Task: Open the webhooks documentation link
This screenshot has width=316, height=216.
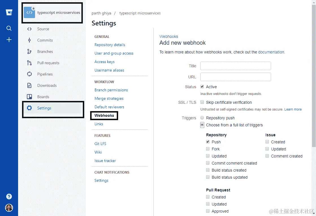Action: [x=271, y=52]
